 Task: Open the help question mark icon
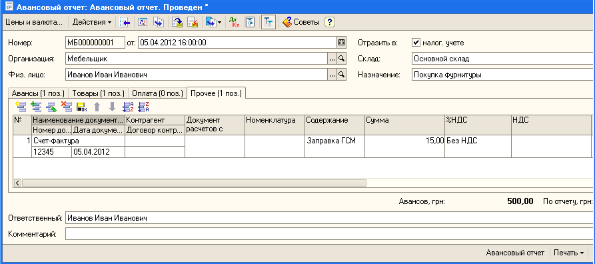[330, 22]
